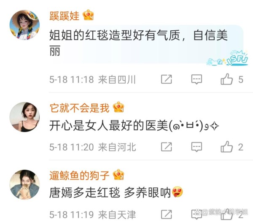Open the crown badge beside 它就不会是我
This screenshot has height=221, width=253.
tap(118, 107)
